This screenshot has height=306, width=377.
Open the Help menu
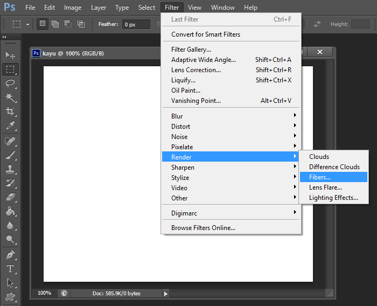(250, 8)
